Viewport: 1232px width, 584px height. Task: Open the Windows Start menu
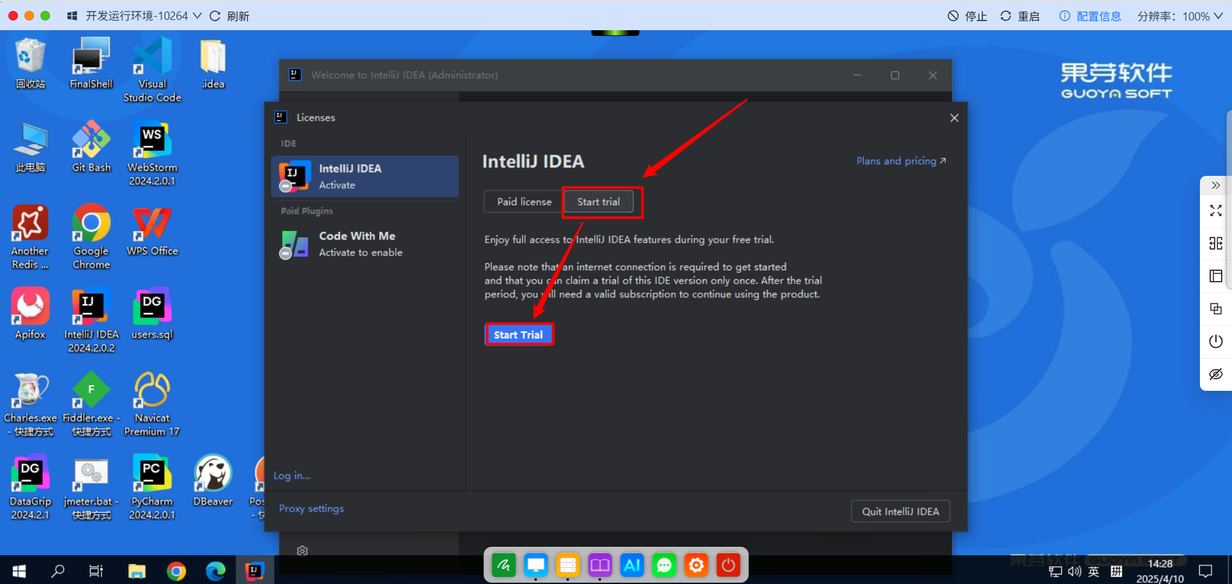(x=19, y=571)
